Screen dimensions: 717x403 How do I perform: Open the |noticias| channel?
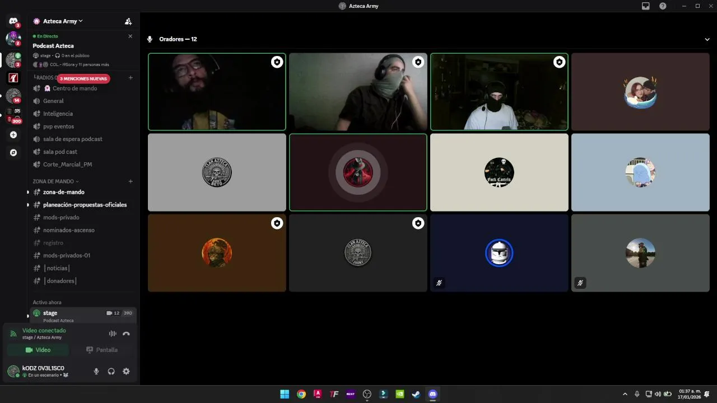[82, 268]
